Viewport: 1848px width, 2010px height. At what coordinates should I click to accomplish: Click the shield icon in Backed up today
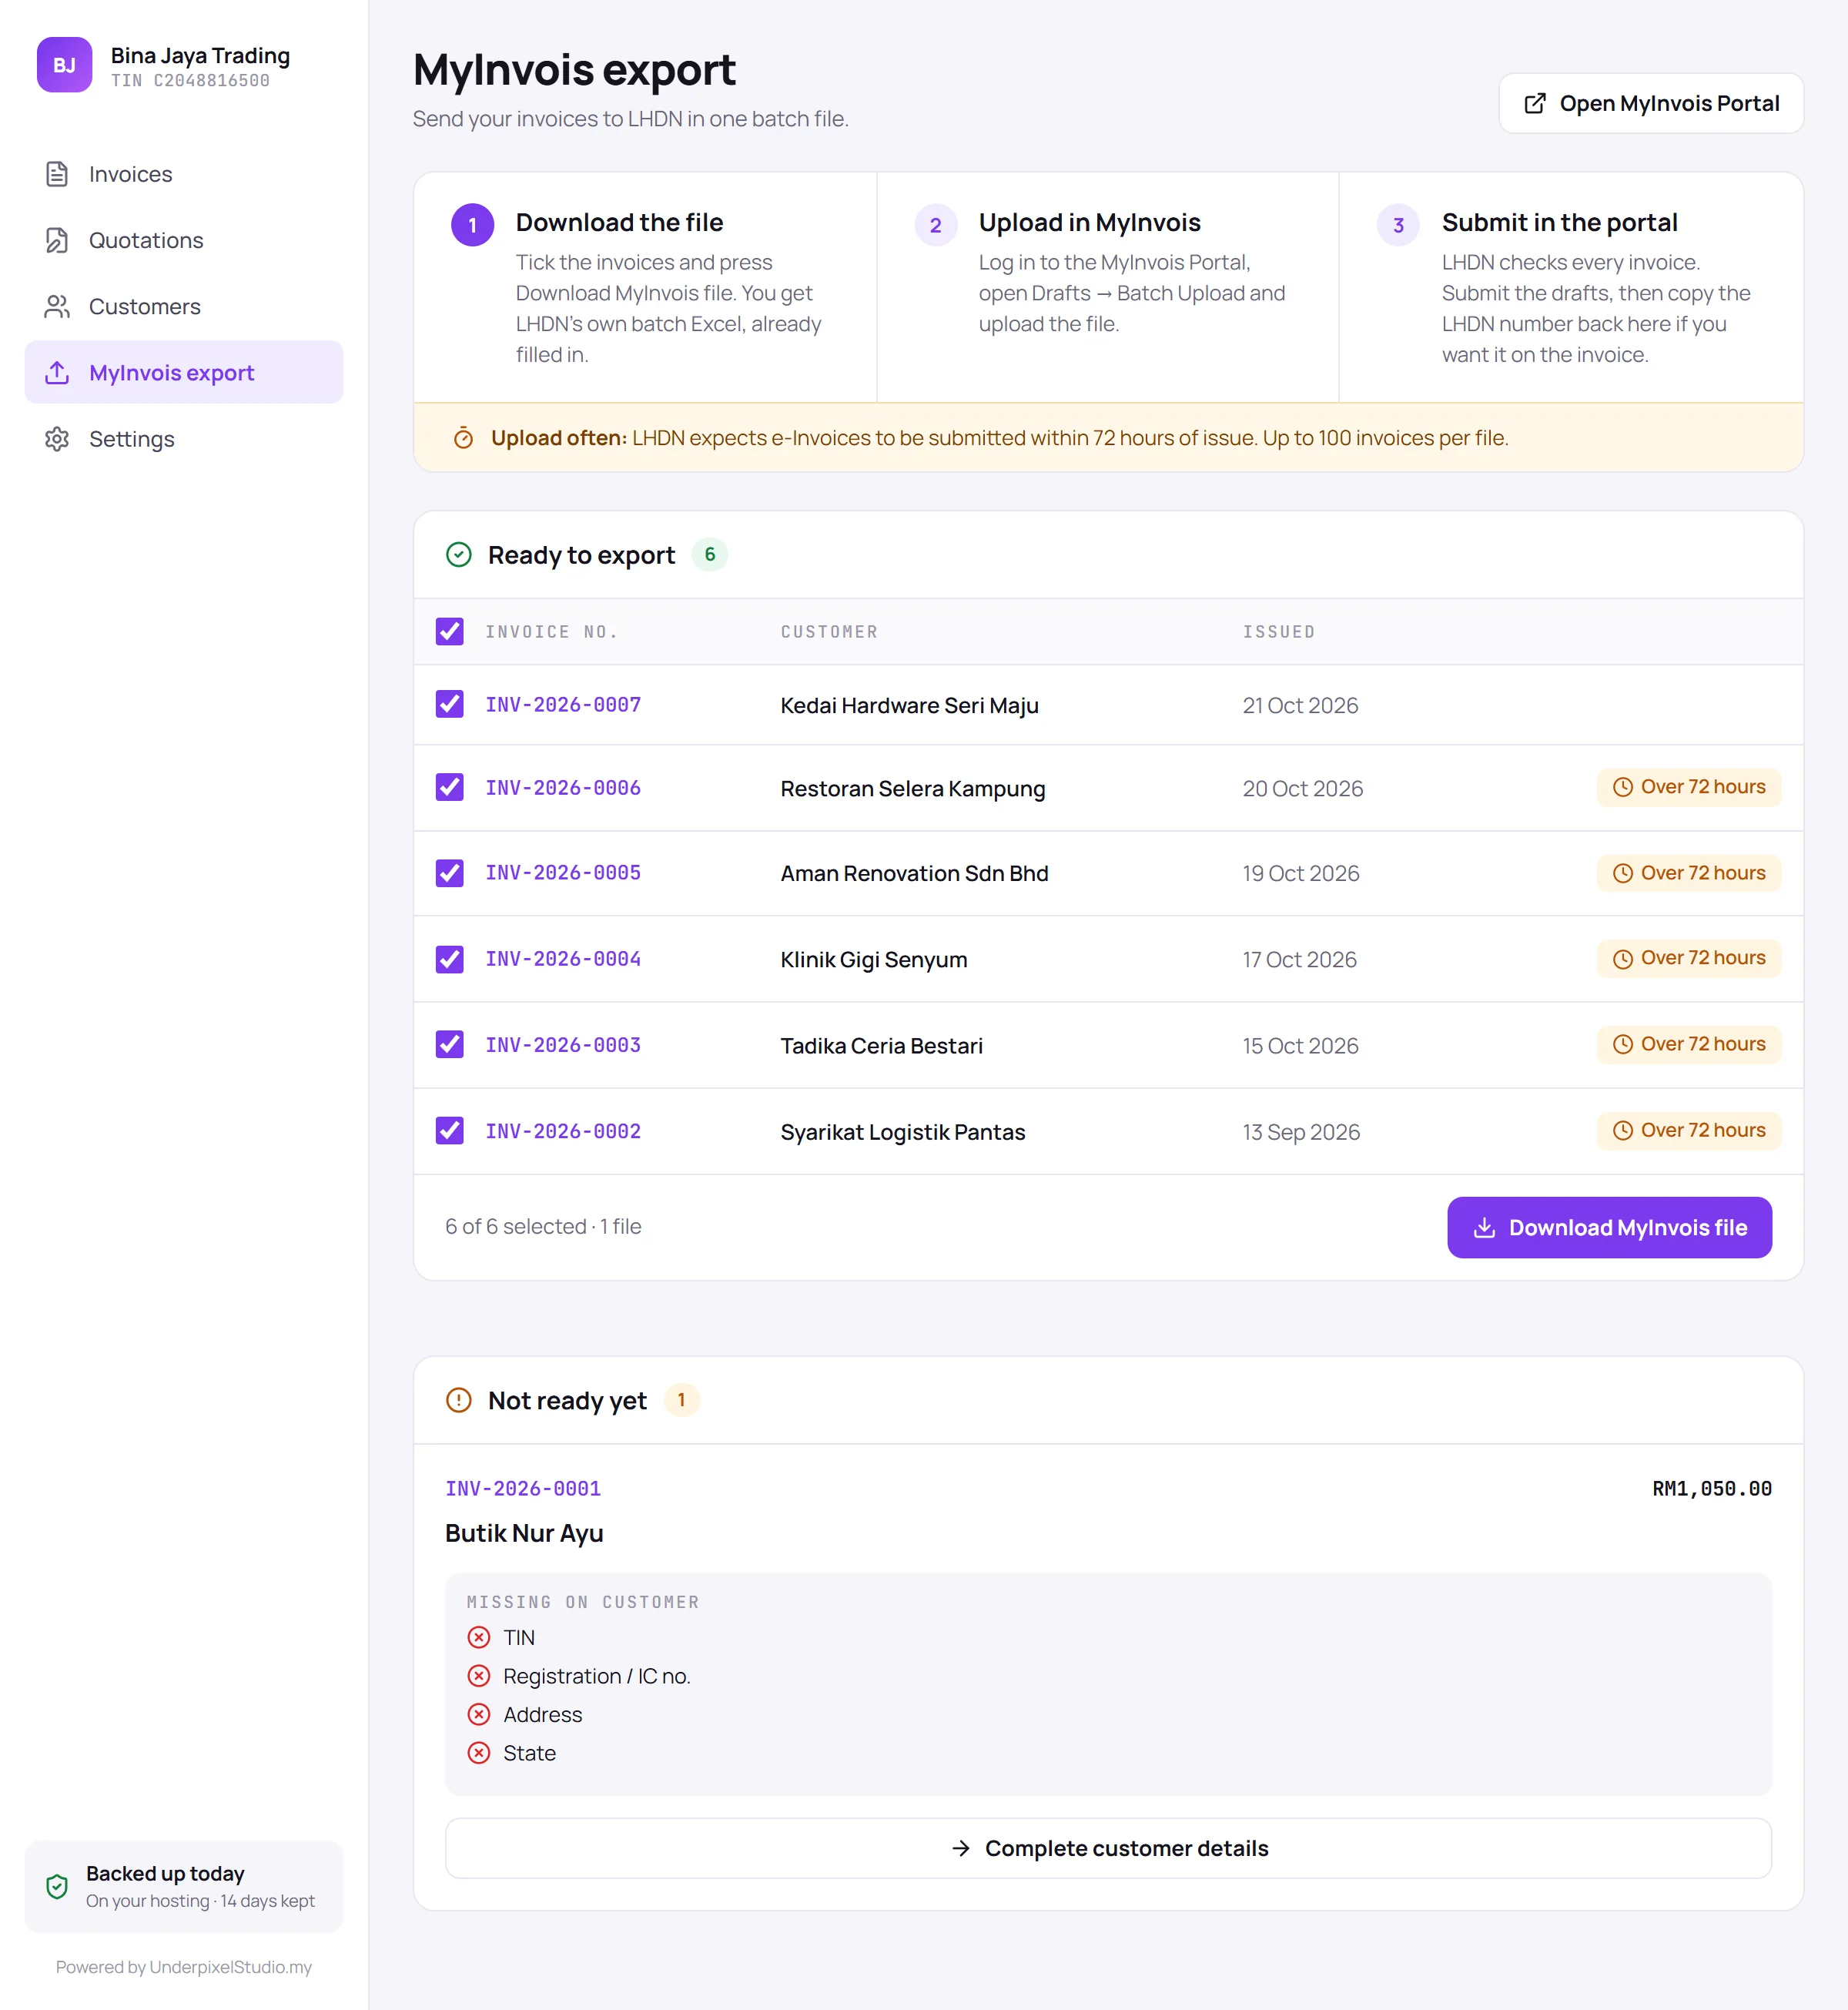coord(57,1886)
